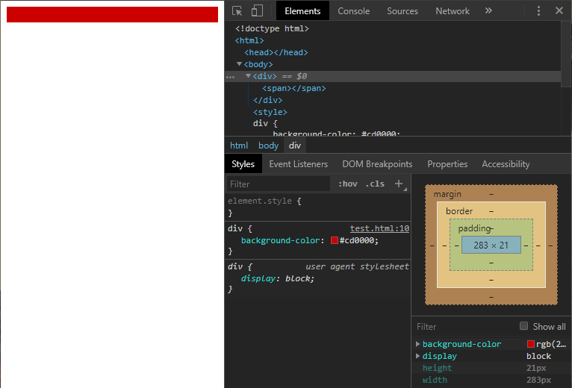Show more DevTools tabs chevron
572x388 pixels.
click(488, 10)
